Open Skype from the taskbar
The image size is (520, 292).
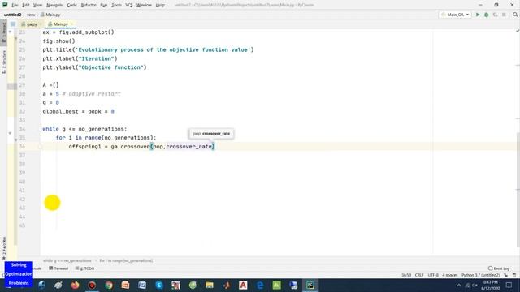159,285
